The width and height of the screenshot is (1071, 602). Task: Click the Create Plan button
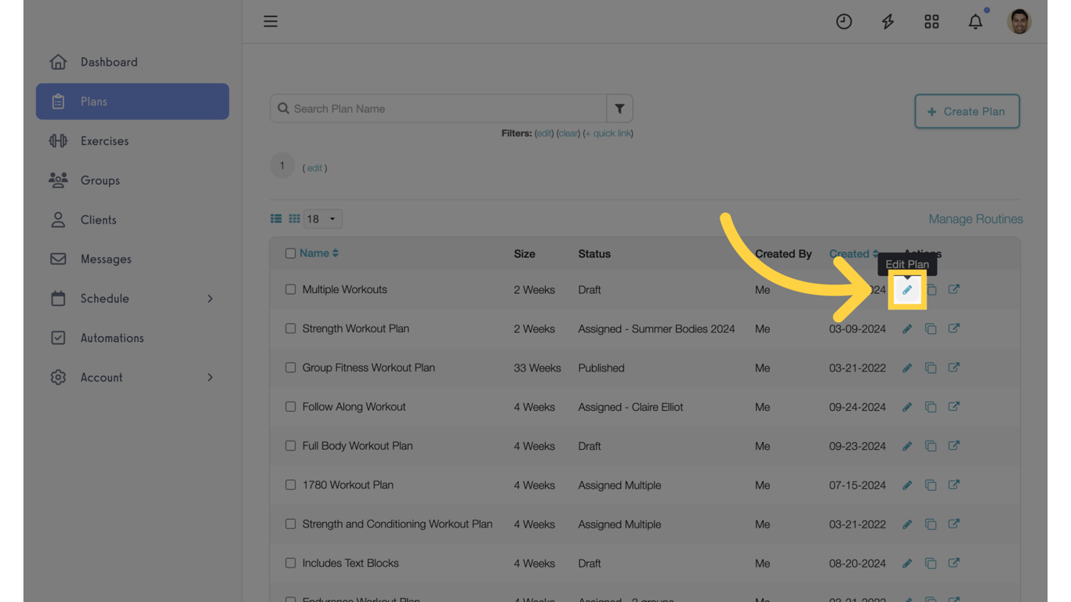click(x=967, y=111)
